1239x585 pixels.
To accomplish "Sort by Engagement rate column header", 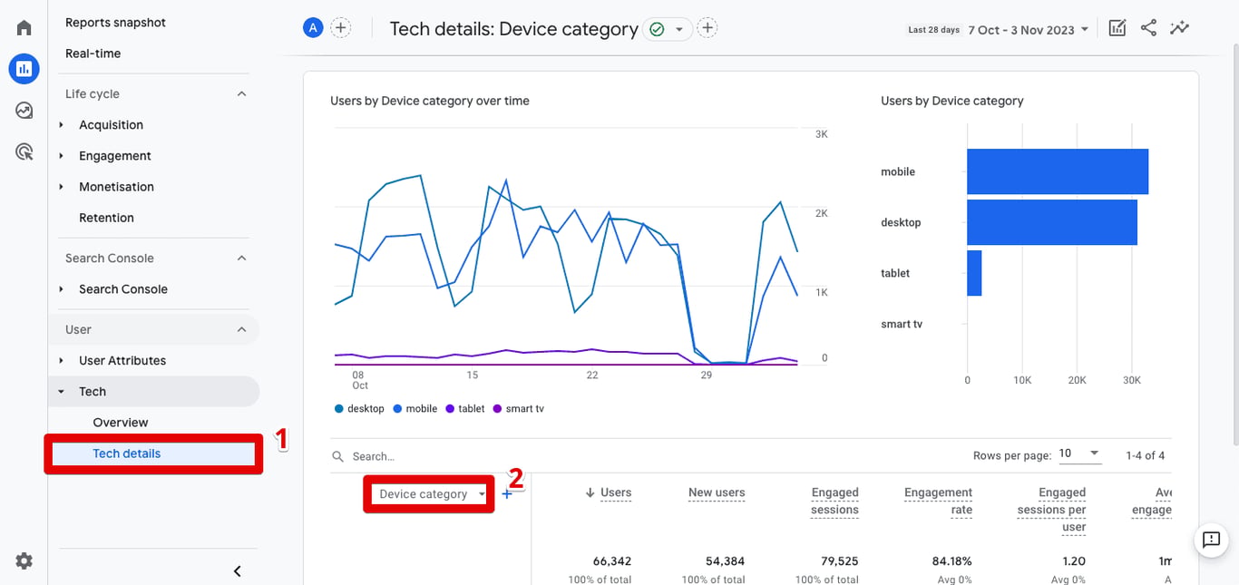I will click(x=938, y=501).
